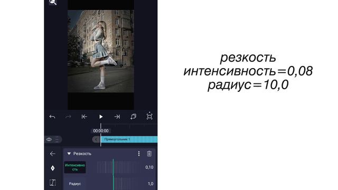Screen dimensions: 338x190
Task: Go back using the left arrow
Action: (x=53, y=154)
